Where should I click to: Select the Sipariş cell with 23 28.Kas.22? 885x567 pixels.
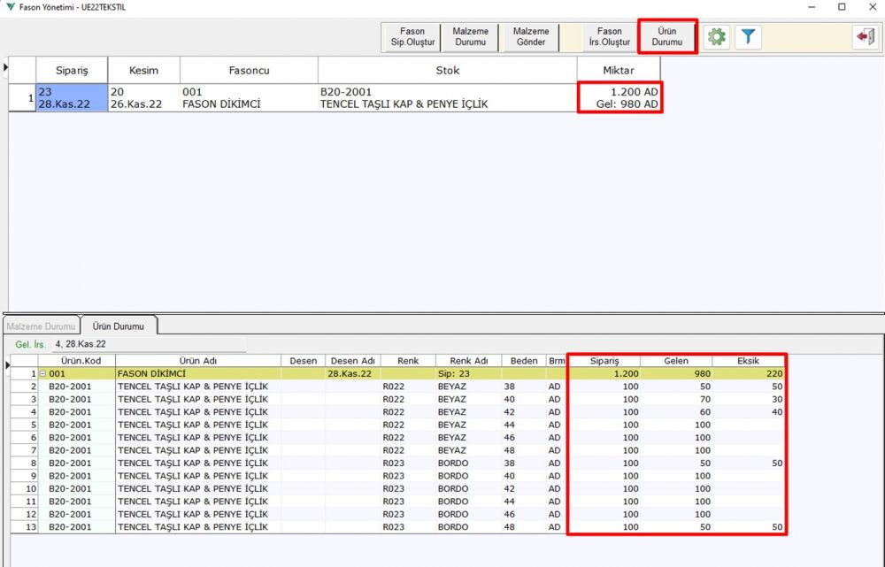(71, 98)
